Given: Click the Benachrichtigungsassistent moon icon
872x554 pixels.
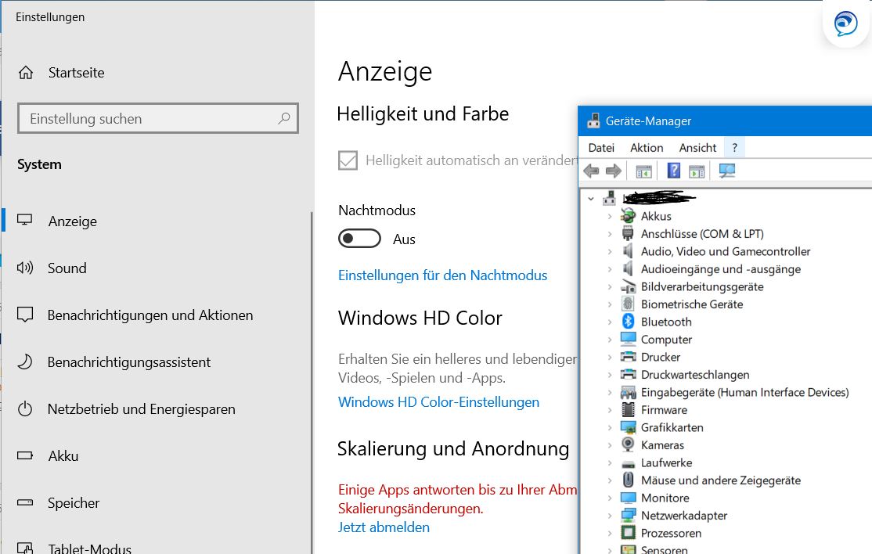Looking at the screenshot, I should pos(25,362).
